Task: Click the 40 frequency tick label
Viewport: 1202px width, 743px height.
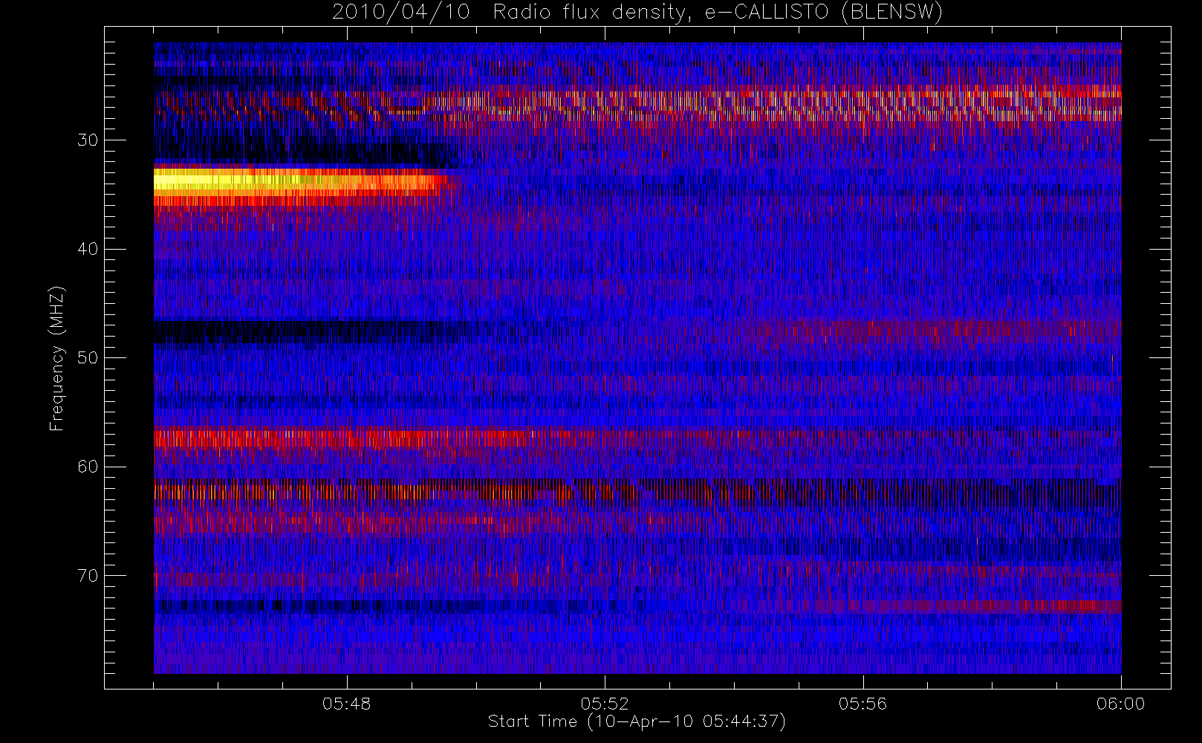Action: pos(88,249)
